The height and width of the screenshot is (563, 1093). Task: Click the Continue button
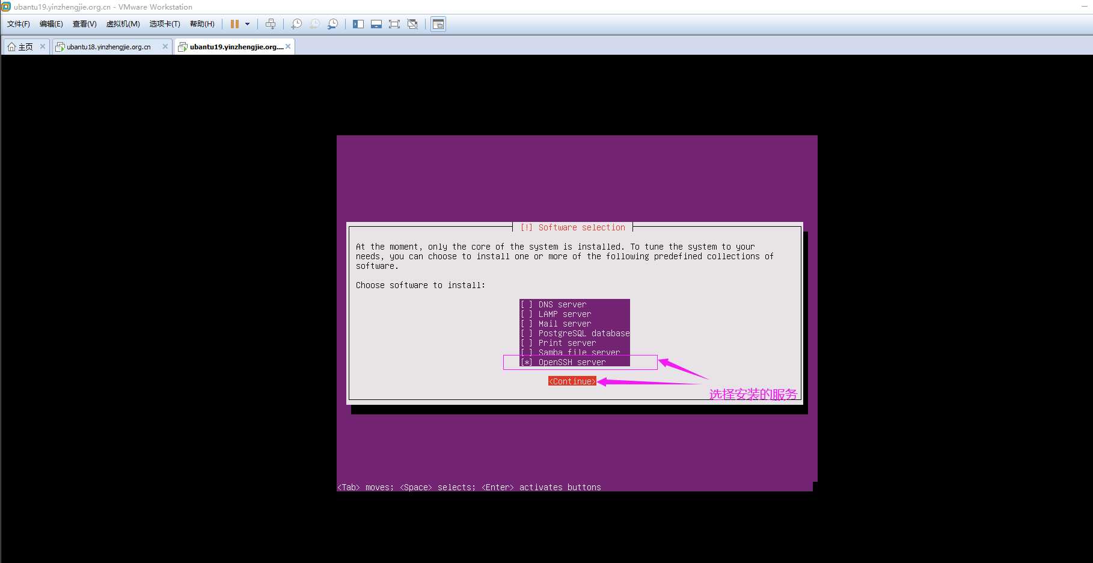pos(572,381)
